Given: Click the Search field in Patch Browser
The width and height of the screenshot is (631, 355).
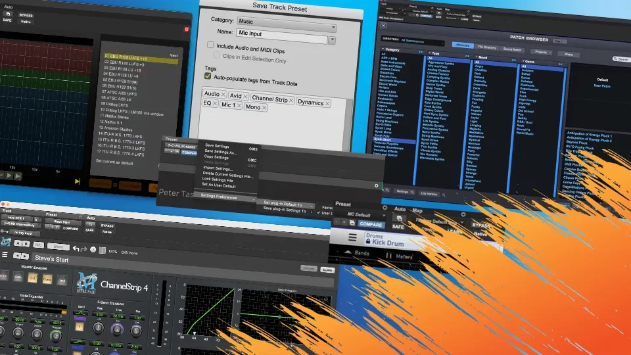Looking at the screenshot, I should [621, 59].
